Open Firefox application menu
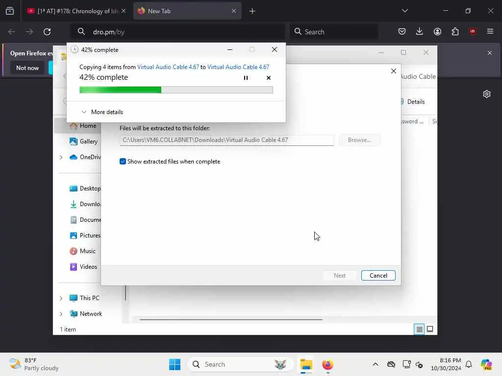The height and width of the screenshot is (376, 502). click(490, 31)
